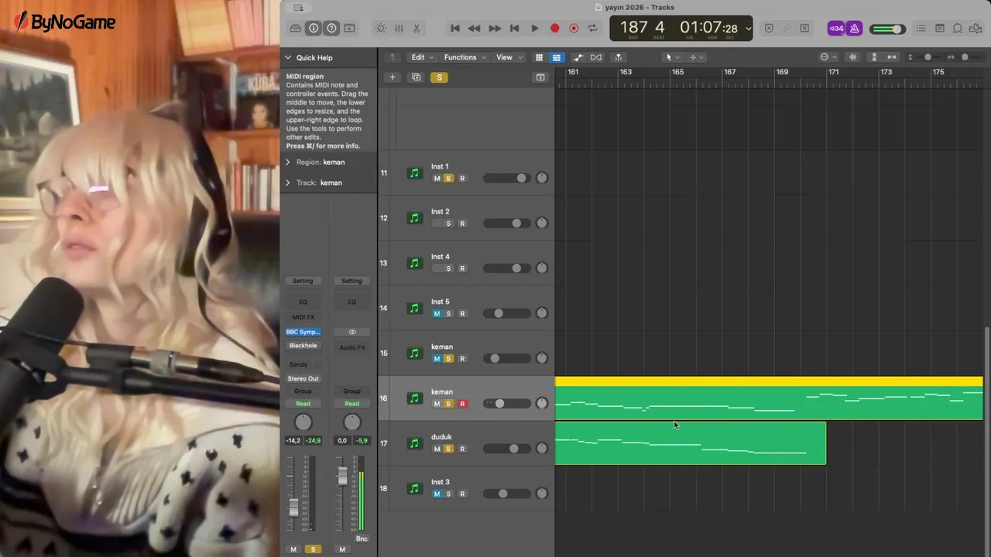Open the Loop Browser icon

[x=958, y=28]
